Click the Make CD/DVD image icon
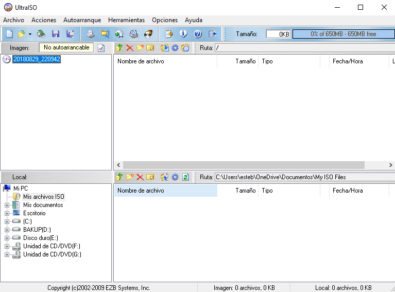The height and width of the screenshot is (292, 395). (x=91, y=34)
